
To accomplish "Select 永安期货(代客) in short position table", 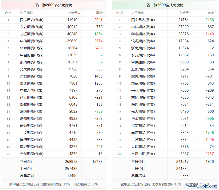I will click(143, 55).
